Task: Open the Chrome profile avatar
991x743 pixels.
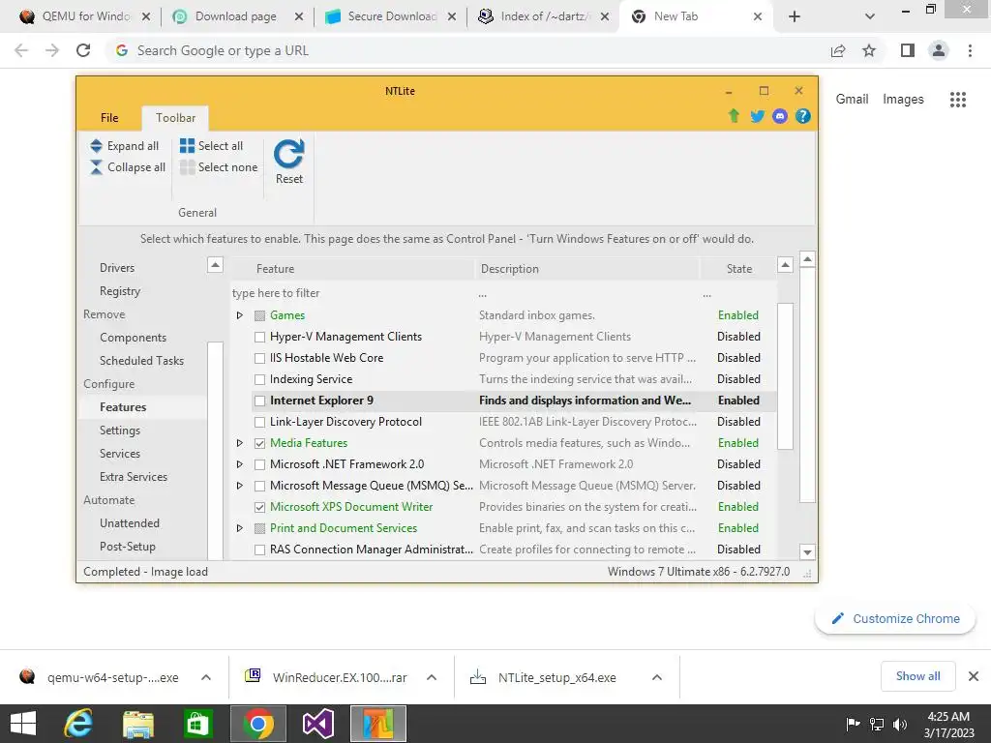Action: [939, 50]
